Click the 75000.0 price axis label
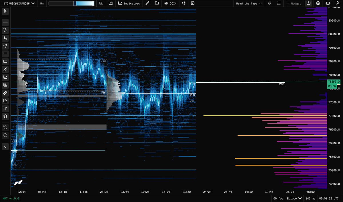Image resolution: width=343 pixels, height=202 pixels. (x=334, y=170)
